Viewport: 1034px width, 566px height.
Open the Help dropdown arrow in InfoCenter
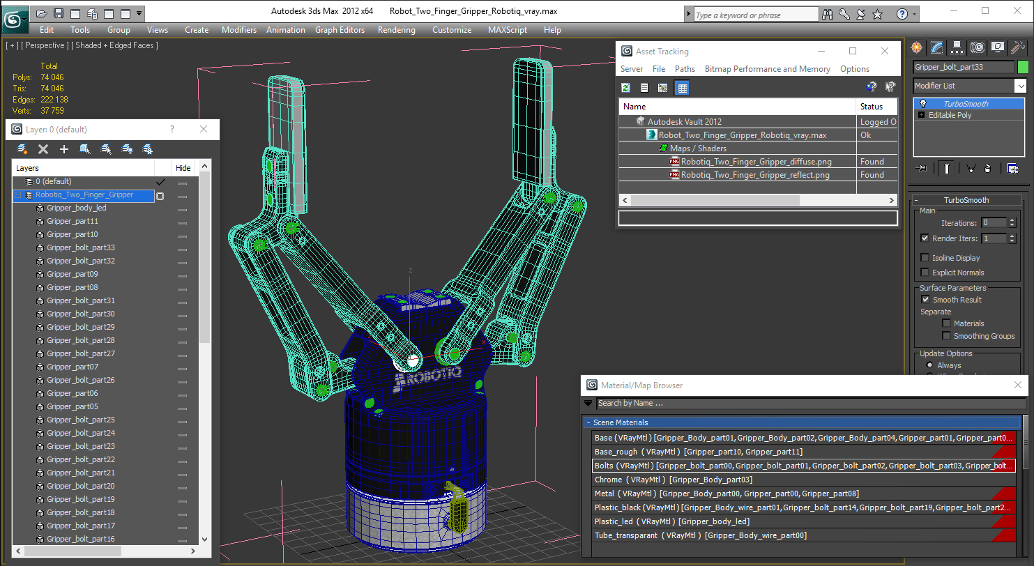click(x=914, y=14)
